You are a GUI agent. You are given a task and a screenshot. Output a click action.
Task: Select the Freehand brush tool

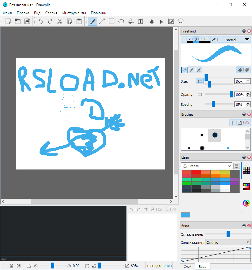pyautogui.click(x=92, y=21)
